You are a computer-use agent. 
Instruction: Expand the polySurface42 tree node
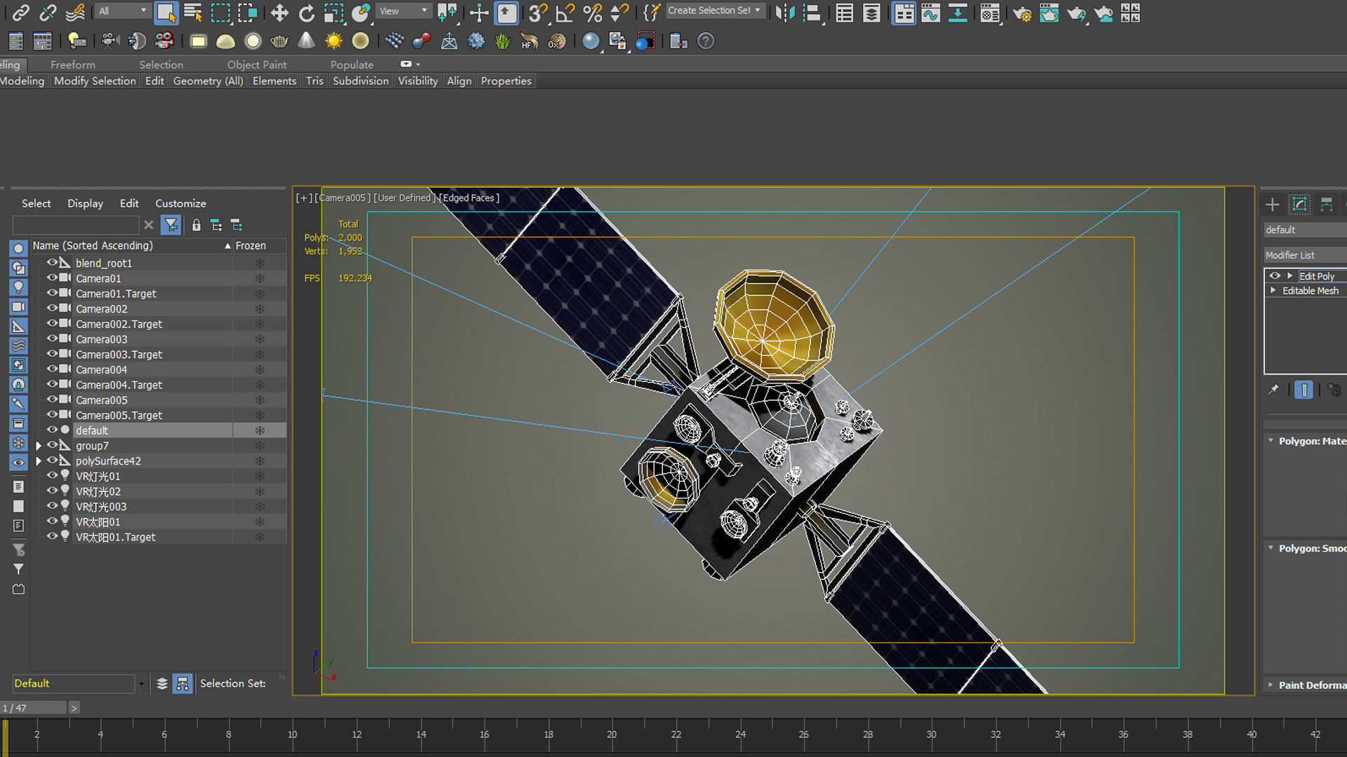pyautogui.click(x=39, y=461)
